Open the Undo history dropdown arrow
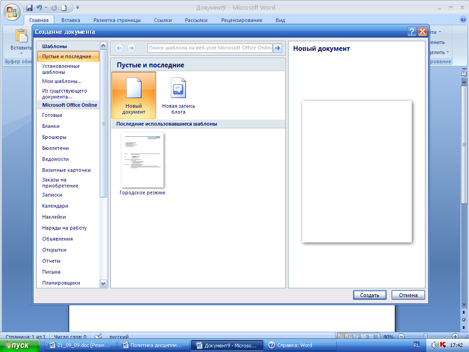The image size is (469, 352). pyautogui.click(x=46, y=7)
